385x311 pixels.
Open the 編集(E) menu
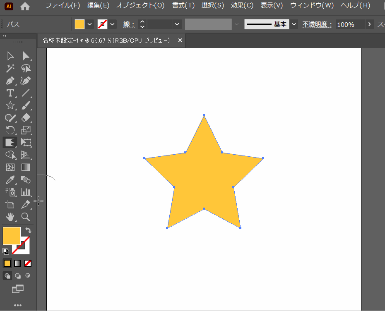click(x=99, y=5)
